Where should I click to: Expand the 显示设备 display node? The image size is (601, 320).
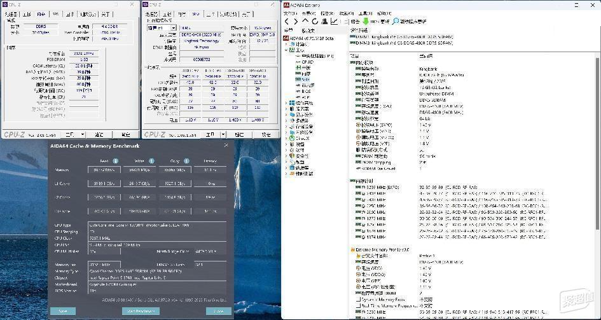point(286,115)
